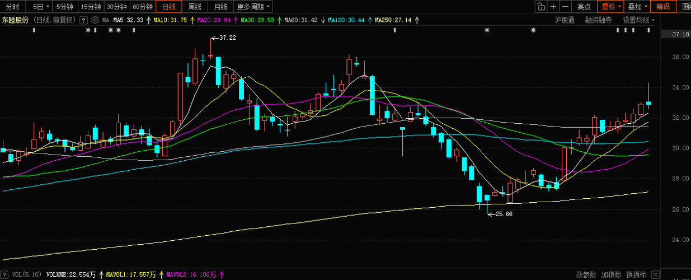Switch to the 分时 intraday chart tab
Viewport: 691px width, 280px height.
[12, 7]
